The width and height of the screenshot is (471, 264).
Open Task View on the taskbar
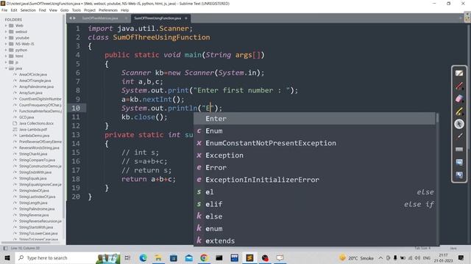coord(127,257)
